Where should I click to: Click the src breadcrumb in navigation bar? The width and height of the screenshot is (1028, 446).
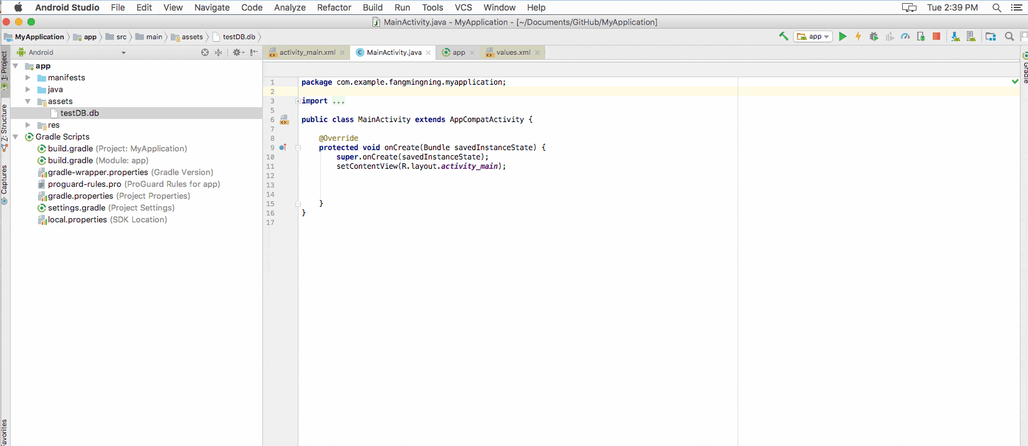(116, 37)
